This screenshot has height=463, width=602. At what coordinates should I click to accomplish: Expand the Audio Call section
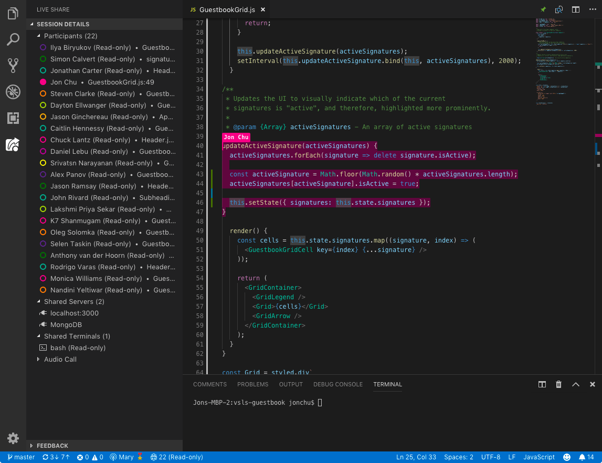[38, 360]
